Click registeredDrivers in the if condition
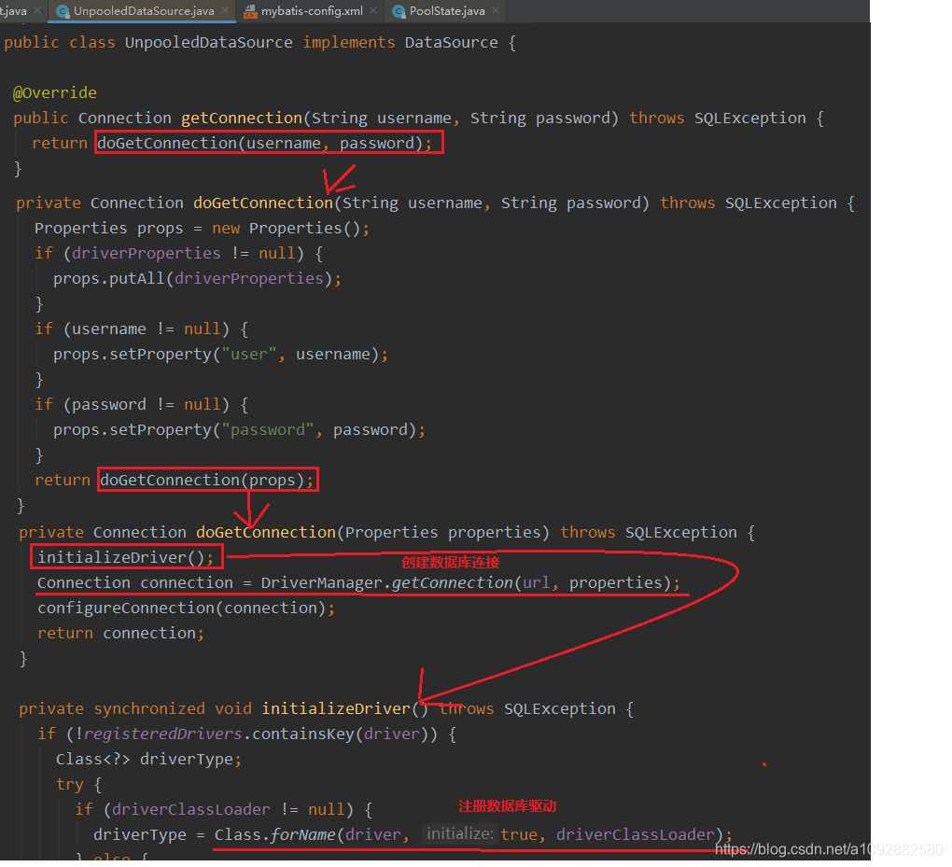 [162, 734]
